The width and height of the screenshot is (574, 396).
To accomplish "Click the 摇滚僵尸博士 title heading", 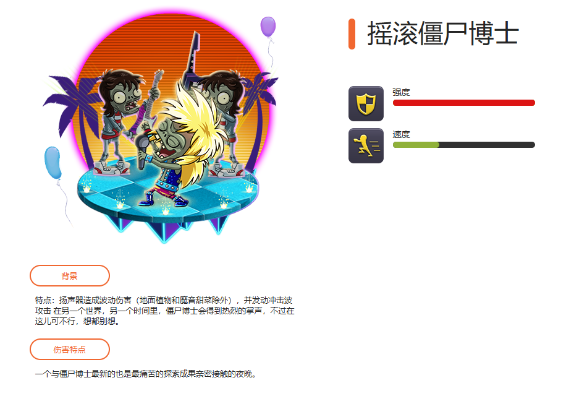I will click(x=443, y=34).
